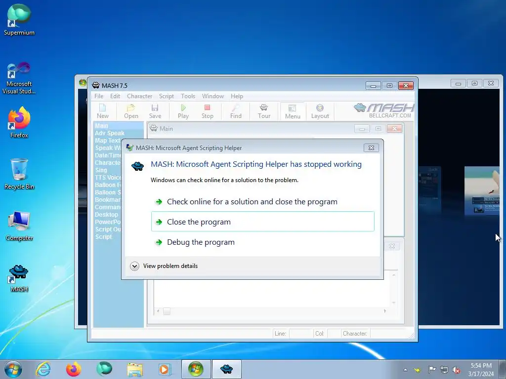The image size is (506, 379).
Task: Select Desktop in the sidebar list
Action: (106, 214)
